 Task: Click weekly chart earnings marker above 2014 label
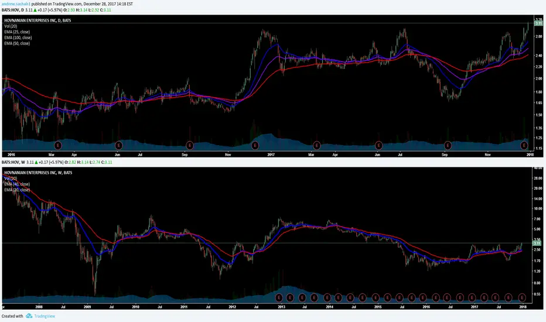pyautogui.click(x=327, y=297)
